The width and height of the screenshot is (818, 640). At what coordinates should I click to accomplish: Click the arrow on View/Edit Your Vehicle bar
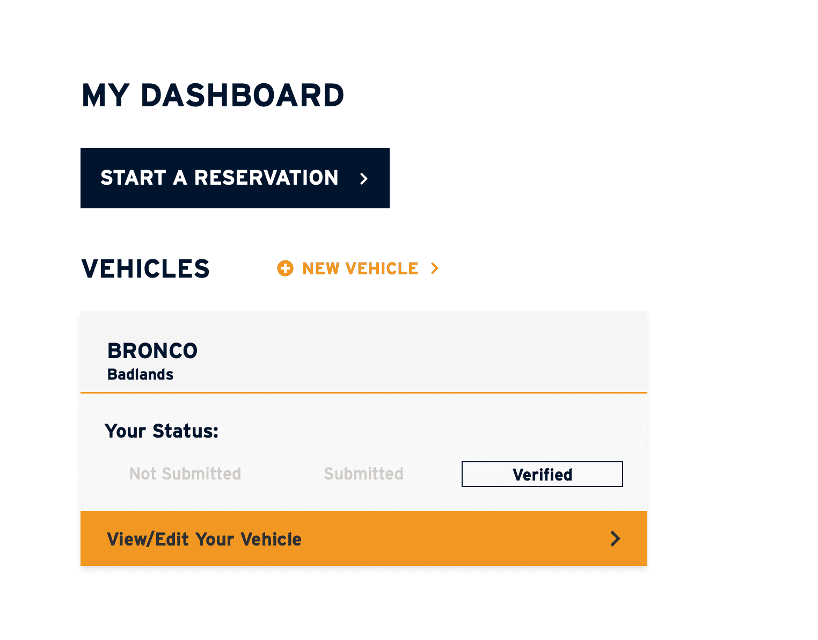(x=616, y=539)
